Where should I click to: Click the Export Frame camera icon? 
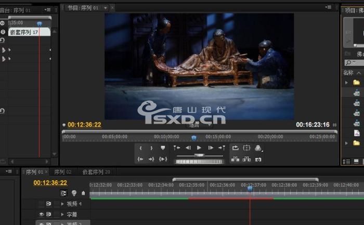click(x=258, y=159)
